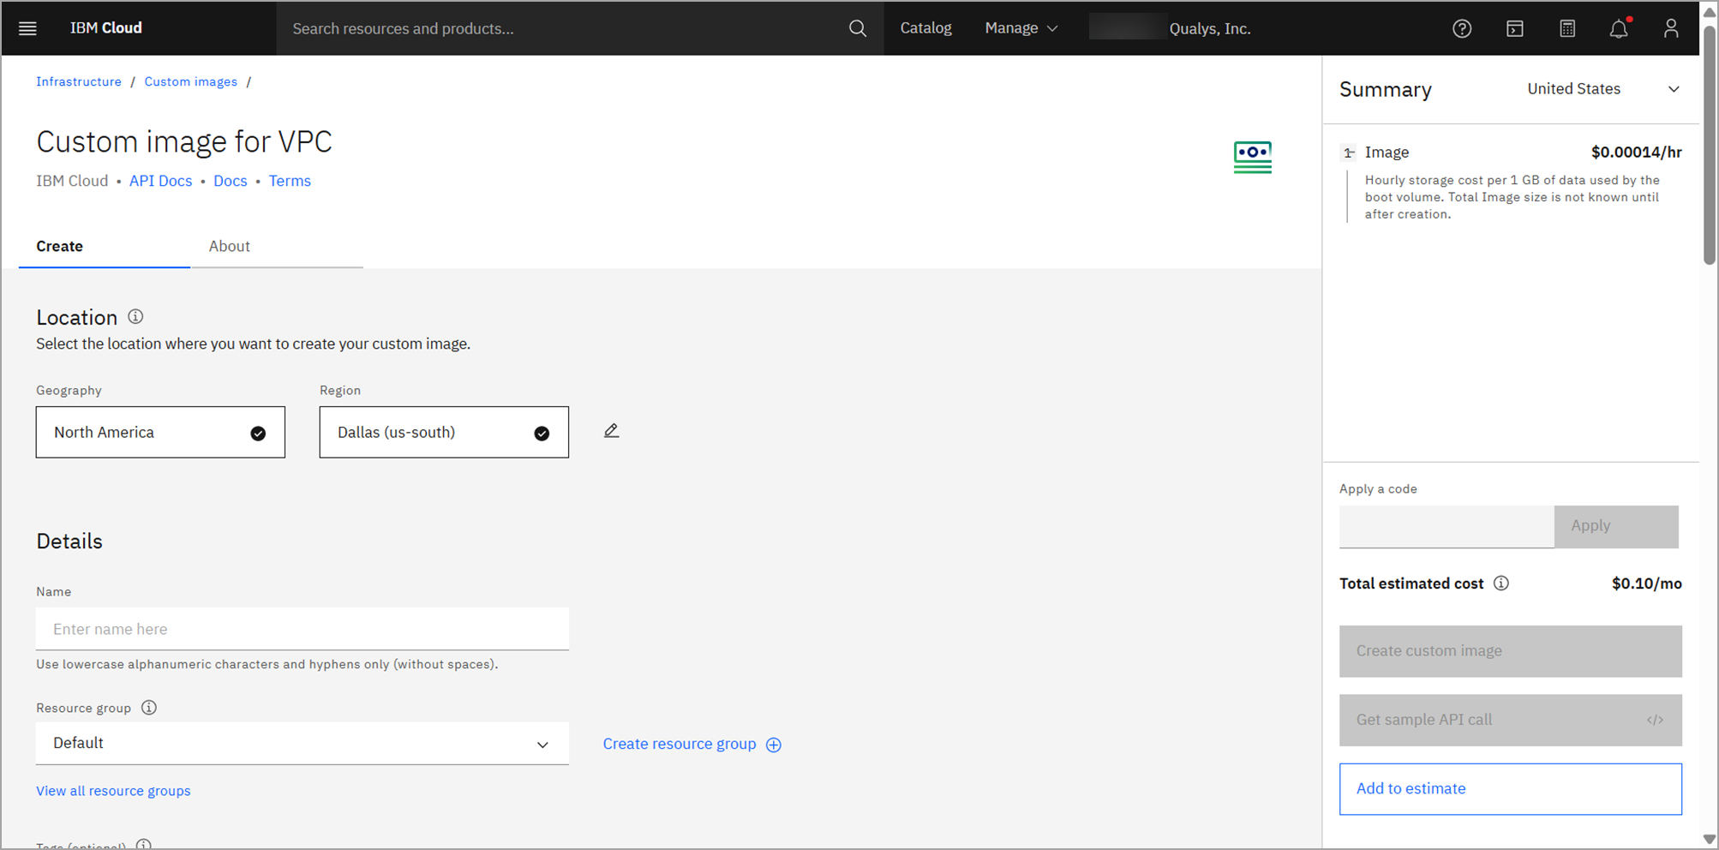Open the Catalog menu item
Image resolution: width=1719 pixels, height=850 pixels.
pos(925,27)
